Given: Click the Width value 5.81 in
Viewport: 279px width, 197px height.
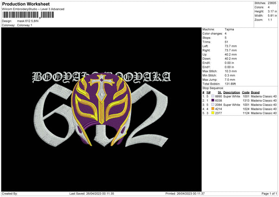Looking at the screenshot, I should [x=272, y=16].
